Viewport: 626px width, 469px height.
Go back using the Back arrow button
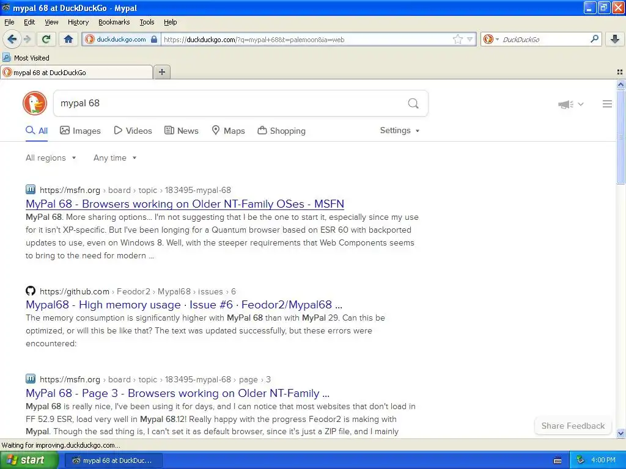pos(12,39)
